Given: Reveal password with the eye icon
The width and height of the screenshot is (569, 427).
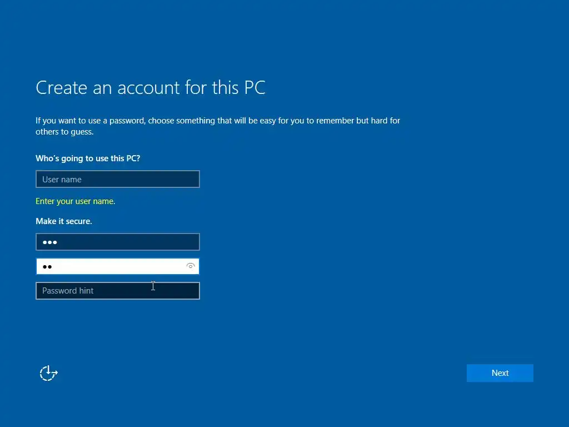Looking at the screenshot, I should click(191, 266).
